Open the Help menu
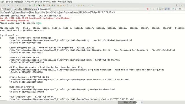Viewport: 185px width, 104px height. [x=70, y=2]
